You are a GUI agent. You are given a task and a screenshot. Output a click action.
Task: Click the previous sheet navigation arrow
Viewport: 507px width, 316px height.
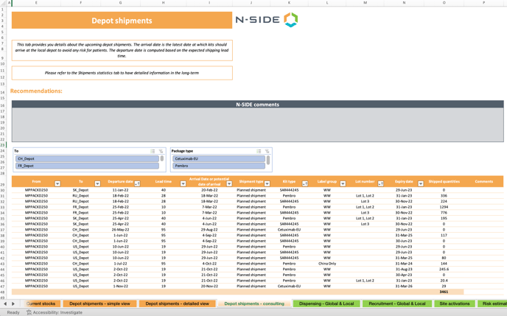(5, 303)
